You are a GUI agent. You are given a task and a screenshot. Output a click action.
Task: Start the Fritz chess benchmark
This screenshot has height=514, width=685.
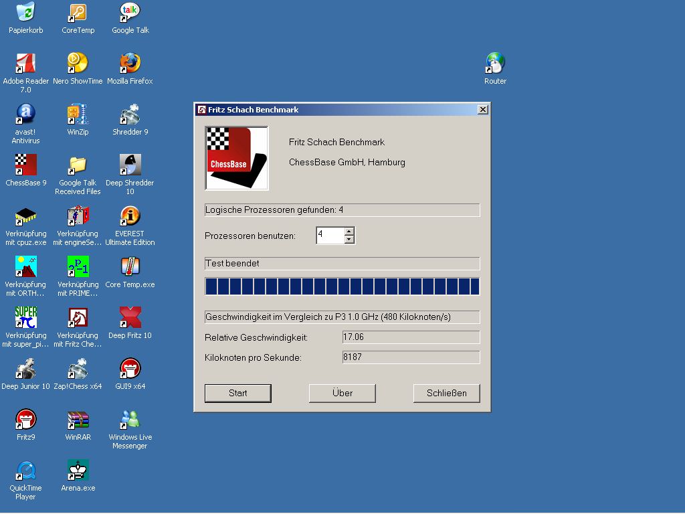click(238, 393)
